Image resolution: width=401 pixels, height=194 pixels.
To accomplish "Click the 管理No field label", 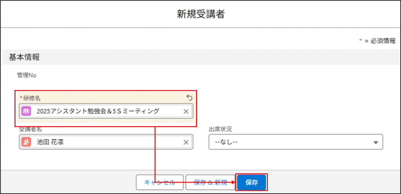I will [26, 75].
